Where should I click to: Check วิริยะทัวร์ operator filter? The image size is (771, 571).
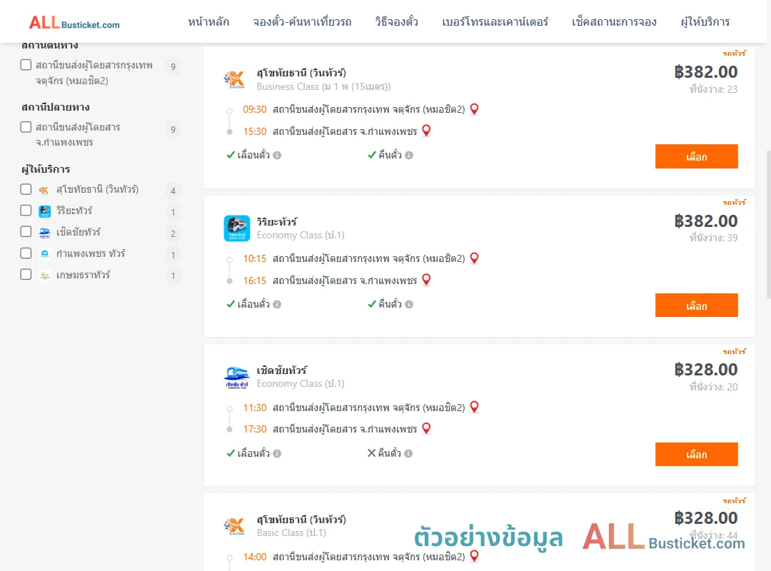[x=26, y=211]
